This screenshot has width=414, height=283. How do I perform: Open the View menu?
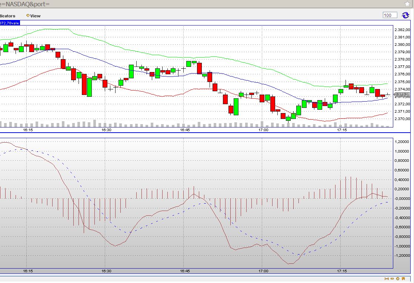click(36, 16)
